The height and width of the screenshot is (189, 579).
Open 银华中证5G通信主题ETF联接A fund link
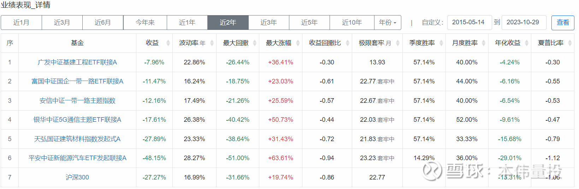point(77,120)
